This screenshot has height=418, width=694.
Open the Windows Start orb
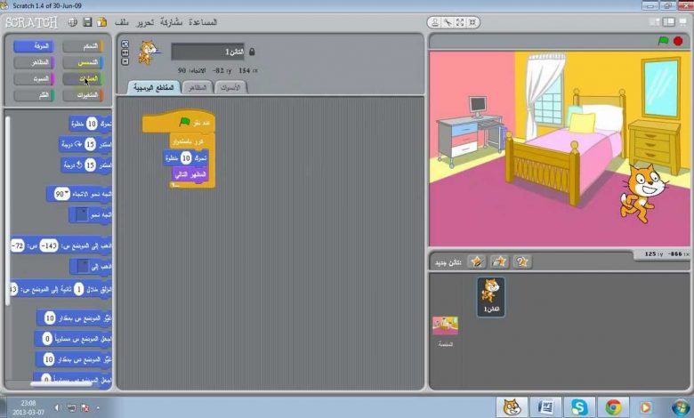[681, 407]
